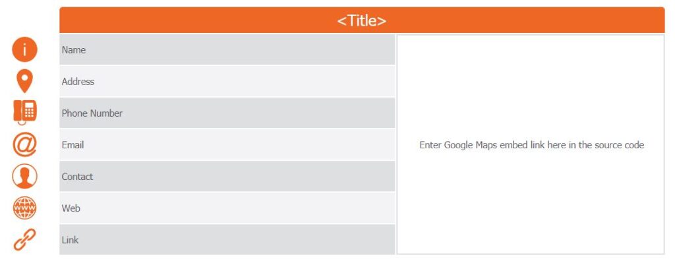
Task: Click the Web row field
Action: point(227,208)
